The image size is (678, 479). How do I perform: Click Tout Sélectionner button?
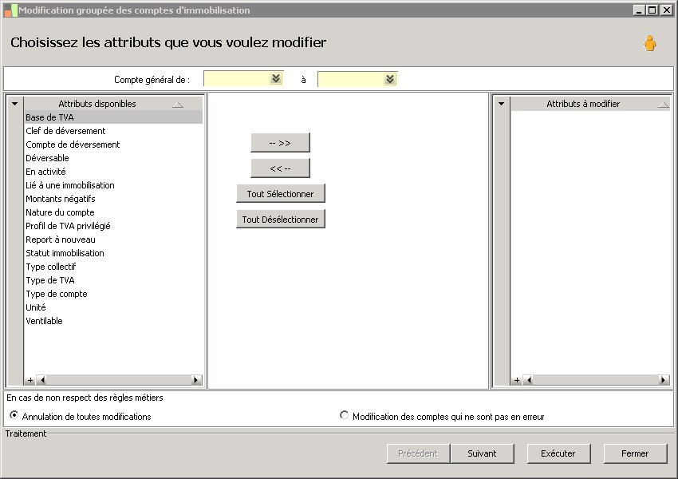tap(281, 194)
